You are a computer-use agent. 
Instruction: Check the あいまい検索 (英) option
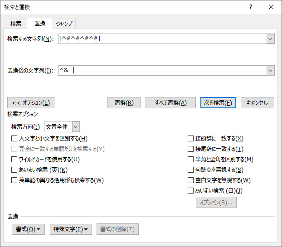(x=15, y=170)
